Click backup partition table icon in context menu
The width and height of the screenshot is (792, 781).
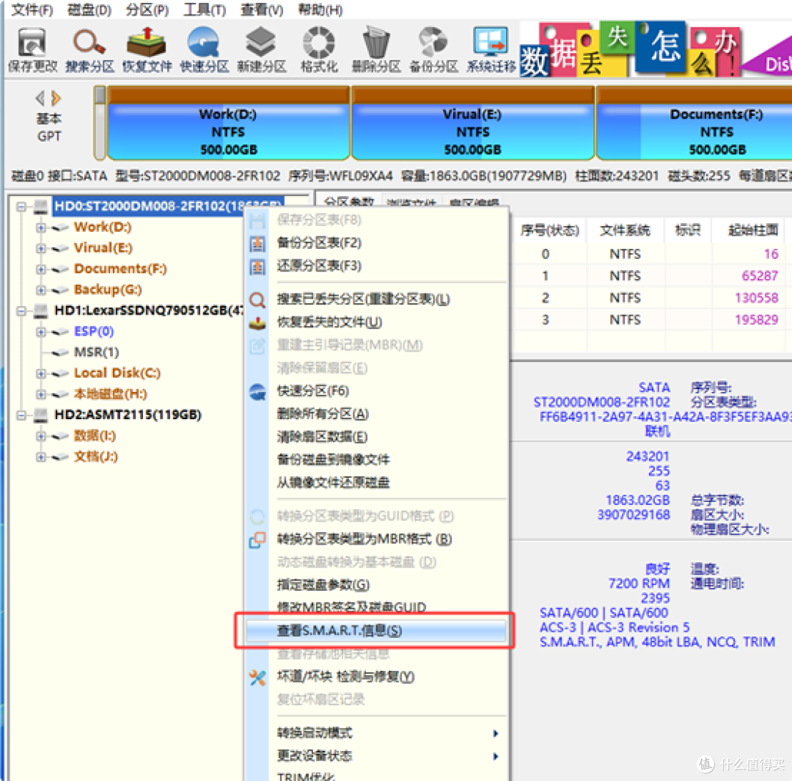click(x=257, y=244)
